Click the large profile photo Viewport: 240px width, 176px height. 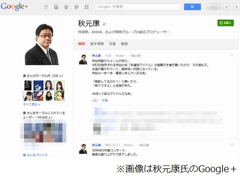42,45
